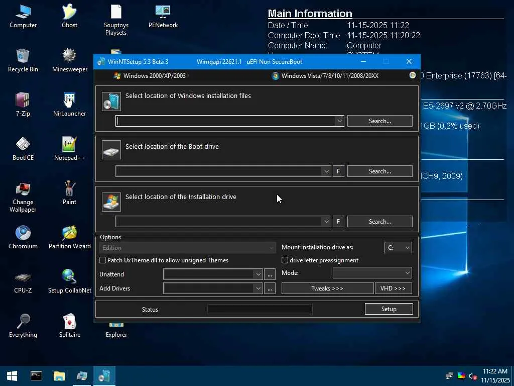Click the Installation drive icon in WinNTSetup
Image resolution: width=514 pixels, height=386 pixels.
111,202
